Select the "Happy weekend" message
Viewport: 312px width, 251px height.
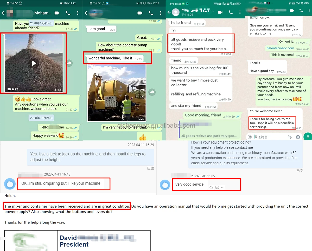coord(55,136)
